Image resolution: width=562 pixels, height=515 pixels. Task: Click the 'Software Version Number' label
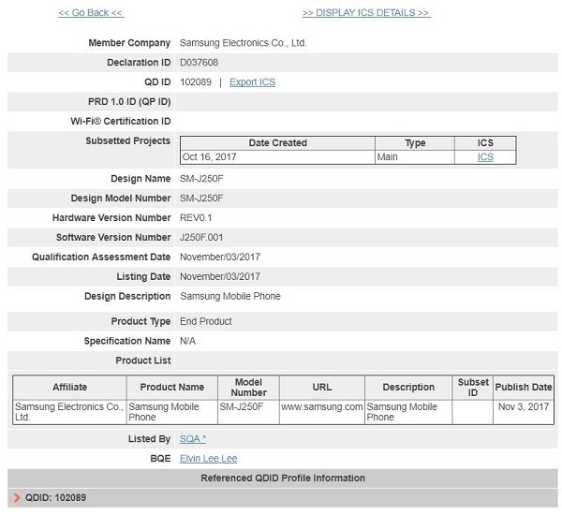[x=113, y=238]
